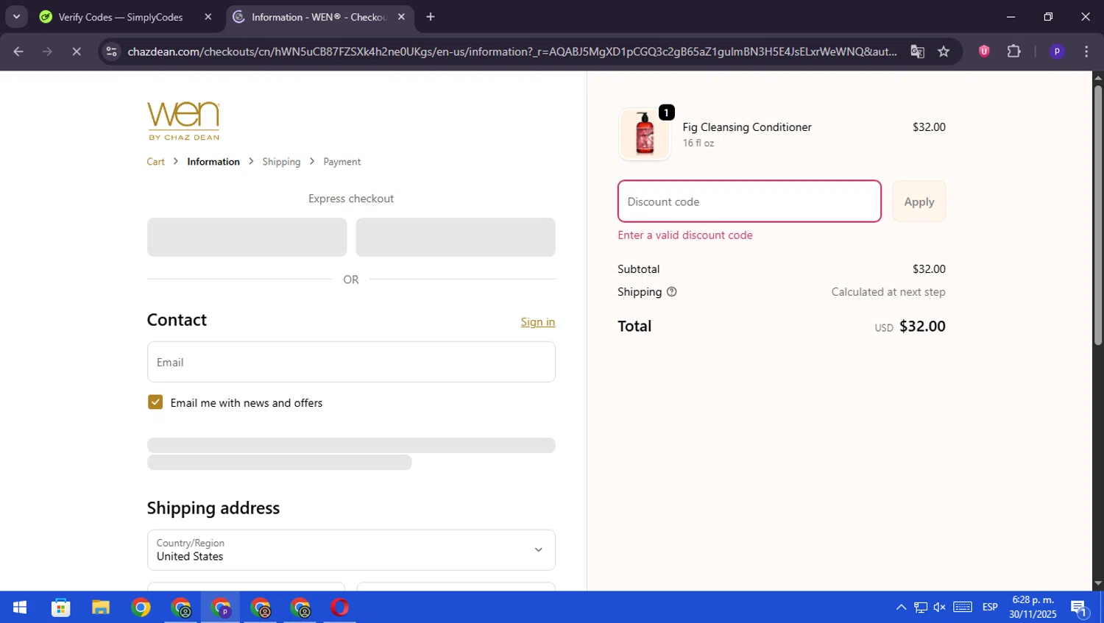Open the touch keyboard tray icon
This screenshot has width=1104, height=623.
tap(963, 608)
